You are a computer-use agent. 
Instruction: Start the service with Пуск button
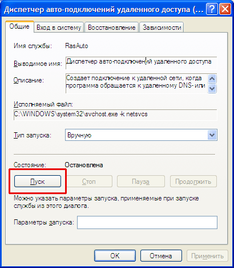[38, 182]
